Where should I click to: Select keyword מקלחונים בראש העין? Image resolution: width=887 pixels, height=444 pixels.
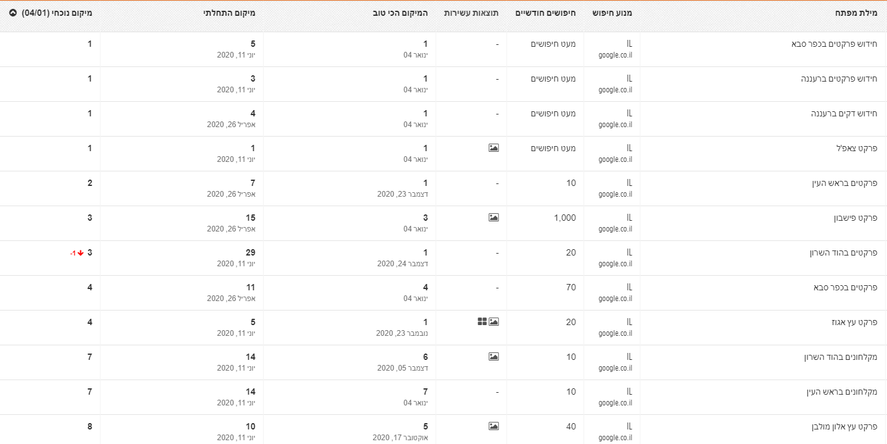click(842, 392)
